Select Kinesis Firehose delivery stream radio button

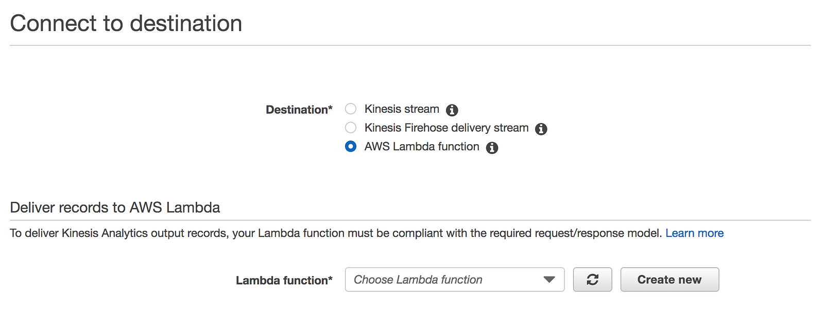[x=351, y=128]
